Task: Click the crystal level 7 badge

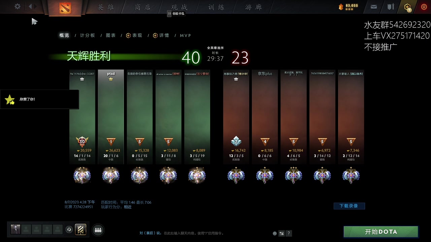Action: pos(236,142)
